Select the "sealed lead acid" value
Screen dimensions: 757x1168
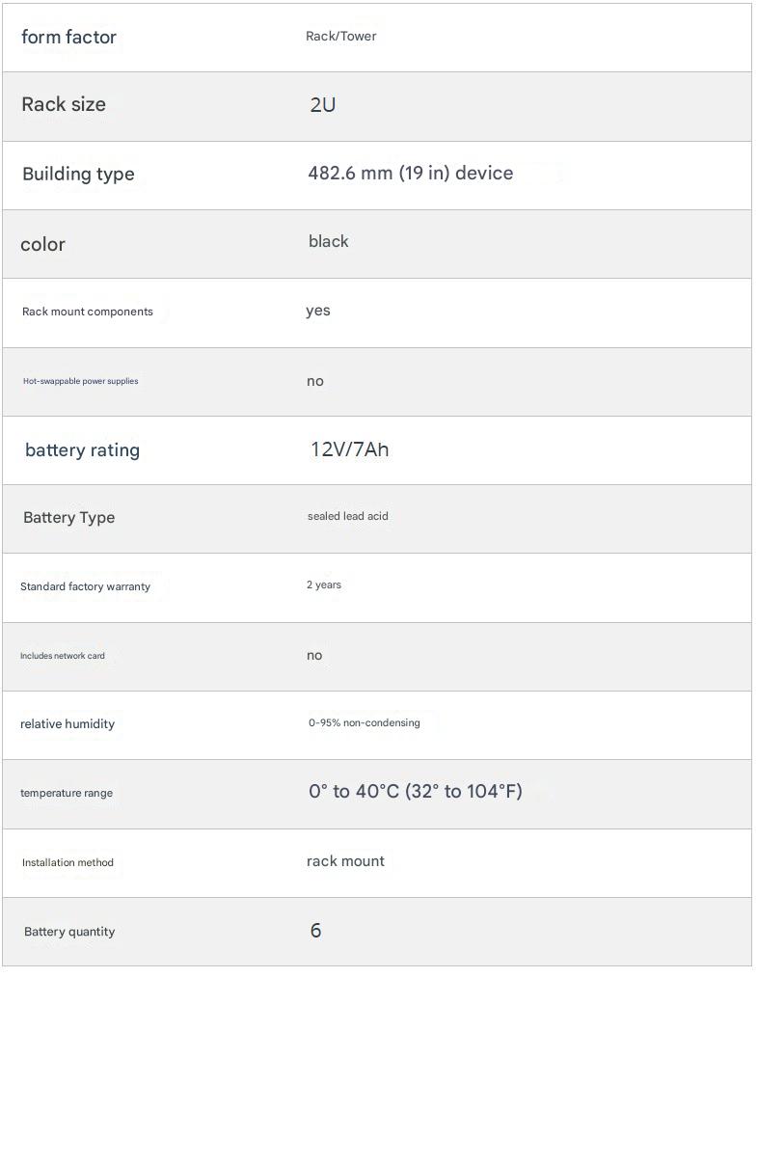[x=347, y=516]
